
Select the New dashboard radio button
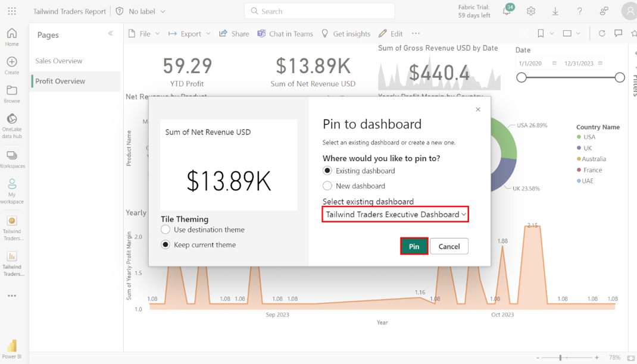pos(327,186)
